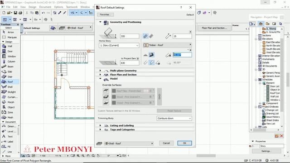Image resolution: width=290 pixels, height=163 pixels.
Task: Select the Label tool
Action: coord(9,142)
